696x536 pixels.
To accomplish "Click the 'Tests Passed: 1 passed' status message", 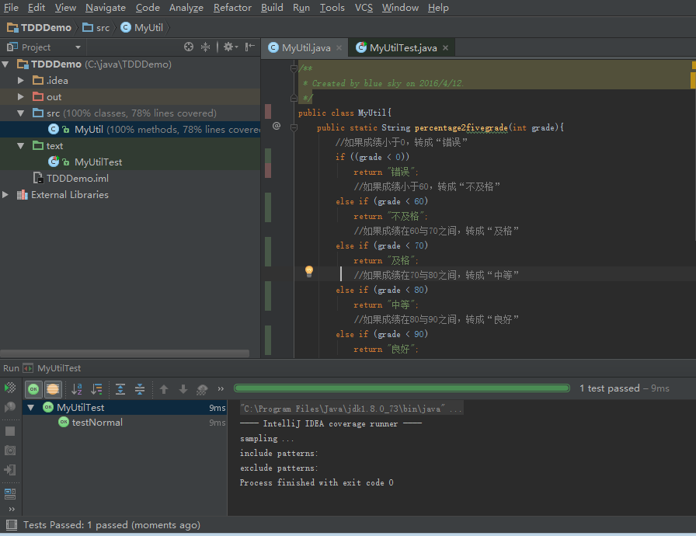I will pyautogui.click(x=111, y=525).
